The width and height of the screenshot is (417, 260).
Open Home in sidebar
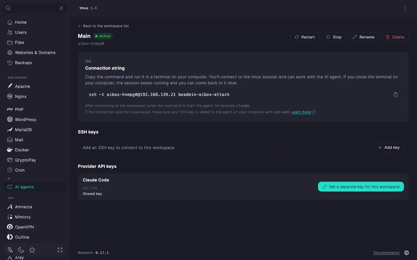(x=35, y=22)
